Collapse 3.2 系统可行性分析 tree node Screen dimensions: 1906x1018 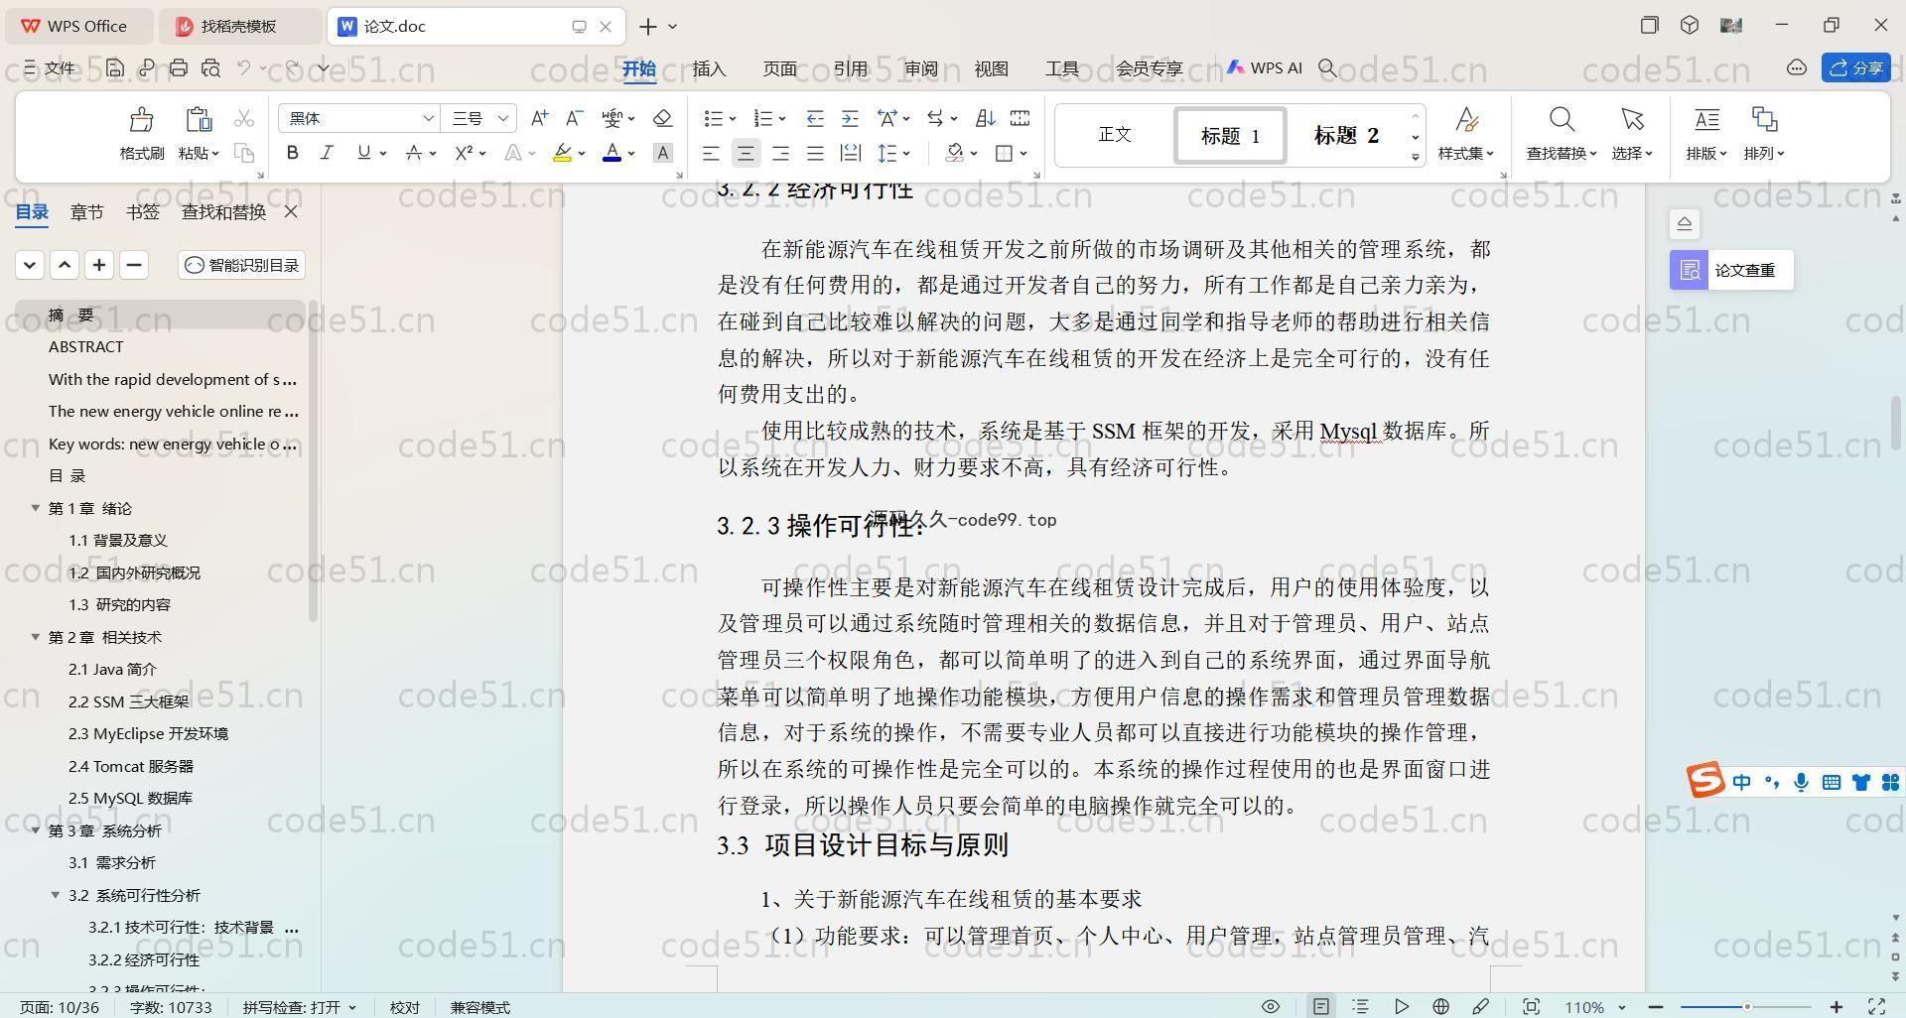[56, 895]
